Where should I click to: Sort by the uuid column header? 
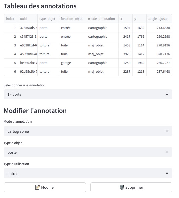coord(28,19)
